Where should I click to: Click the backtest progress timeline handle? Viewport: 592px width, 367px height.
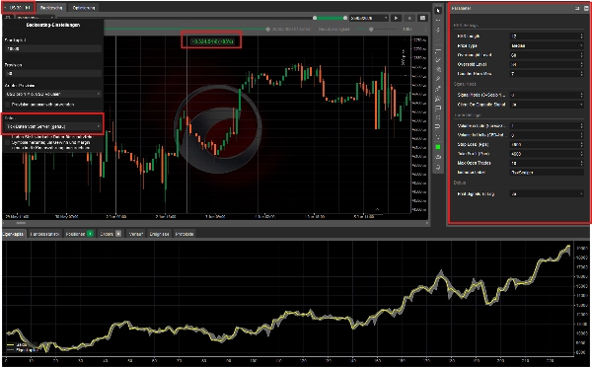267,29
